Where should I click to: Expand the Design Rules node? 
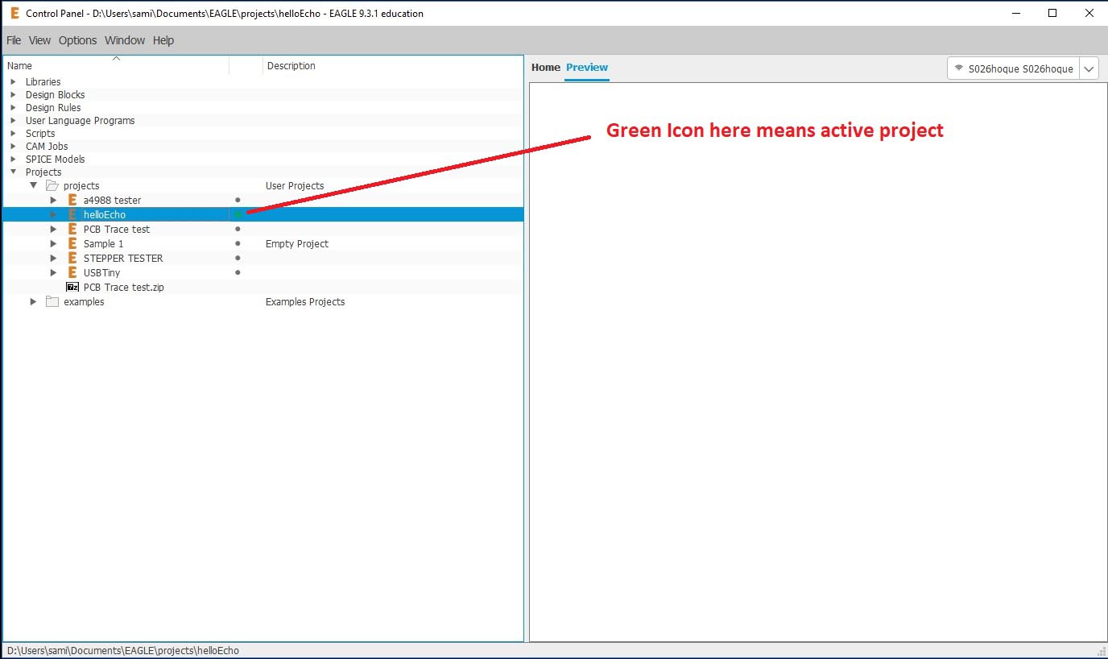(13, 107)
